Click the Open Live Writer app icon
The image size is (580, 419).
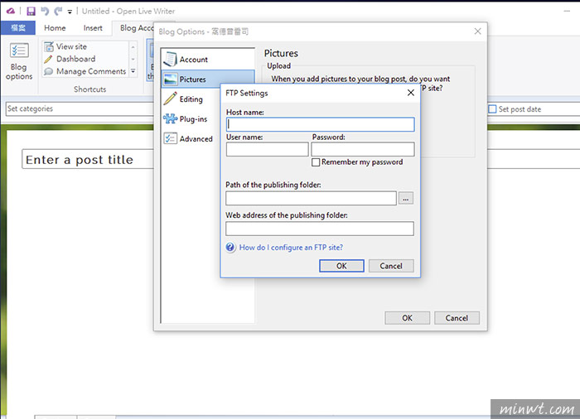pyautogui.click(x=11, y=11)
